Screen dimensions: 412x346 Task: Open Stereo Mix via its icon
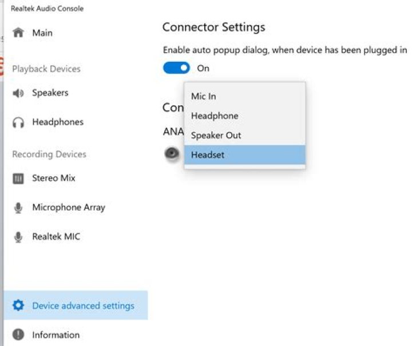click(x=18, y=178)
